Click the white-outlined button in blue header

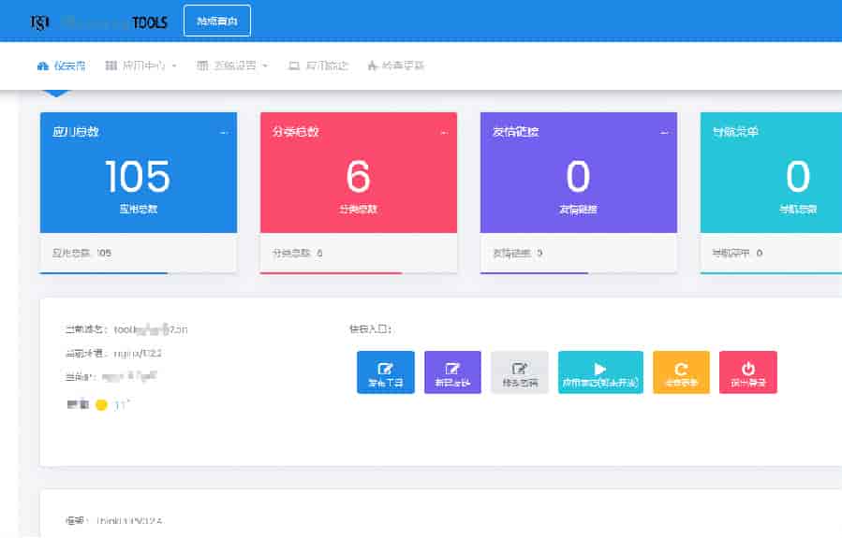pos(217,21)
